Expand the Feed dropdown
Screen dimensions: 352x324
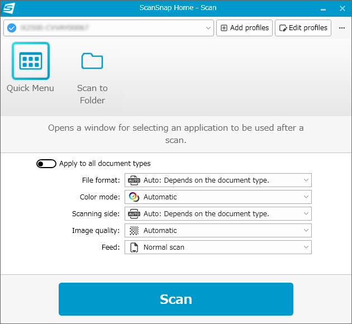218,247
